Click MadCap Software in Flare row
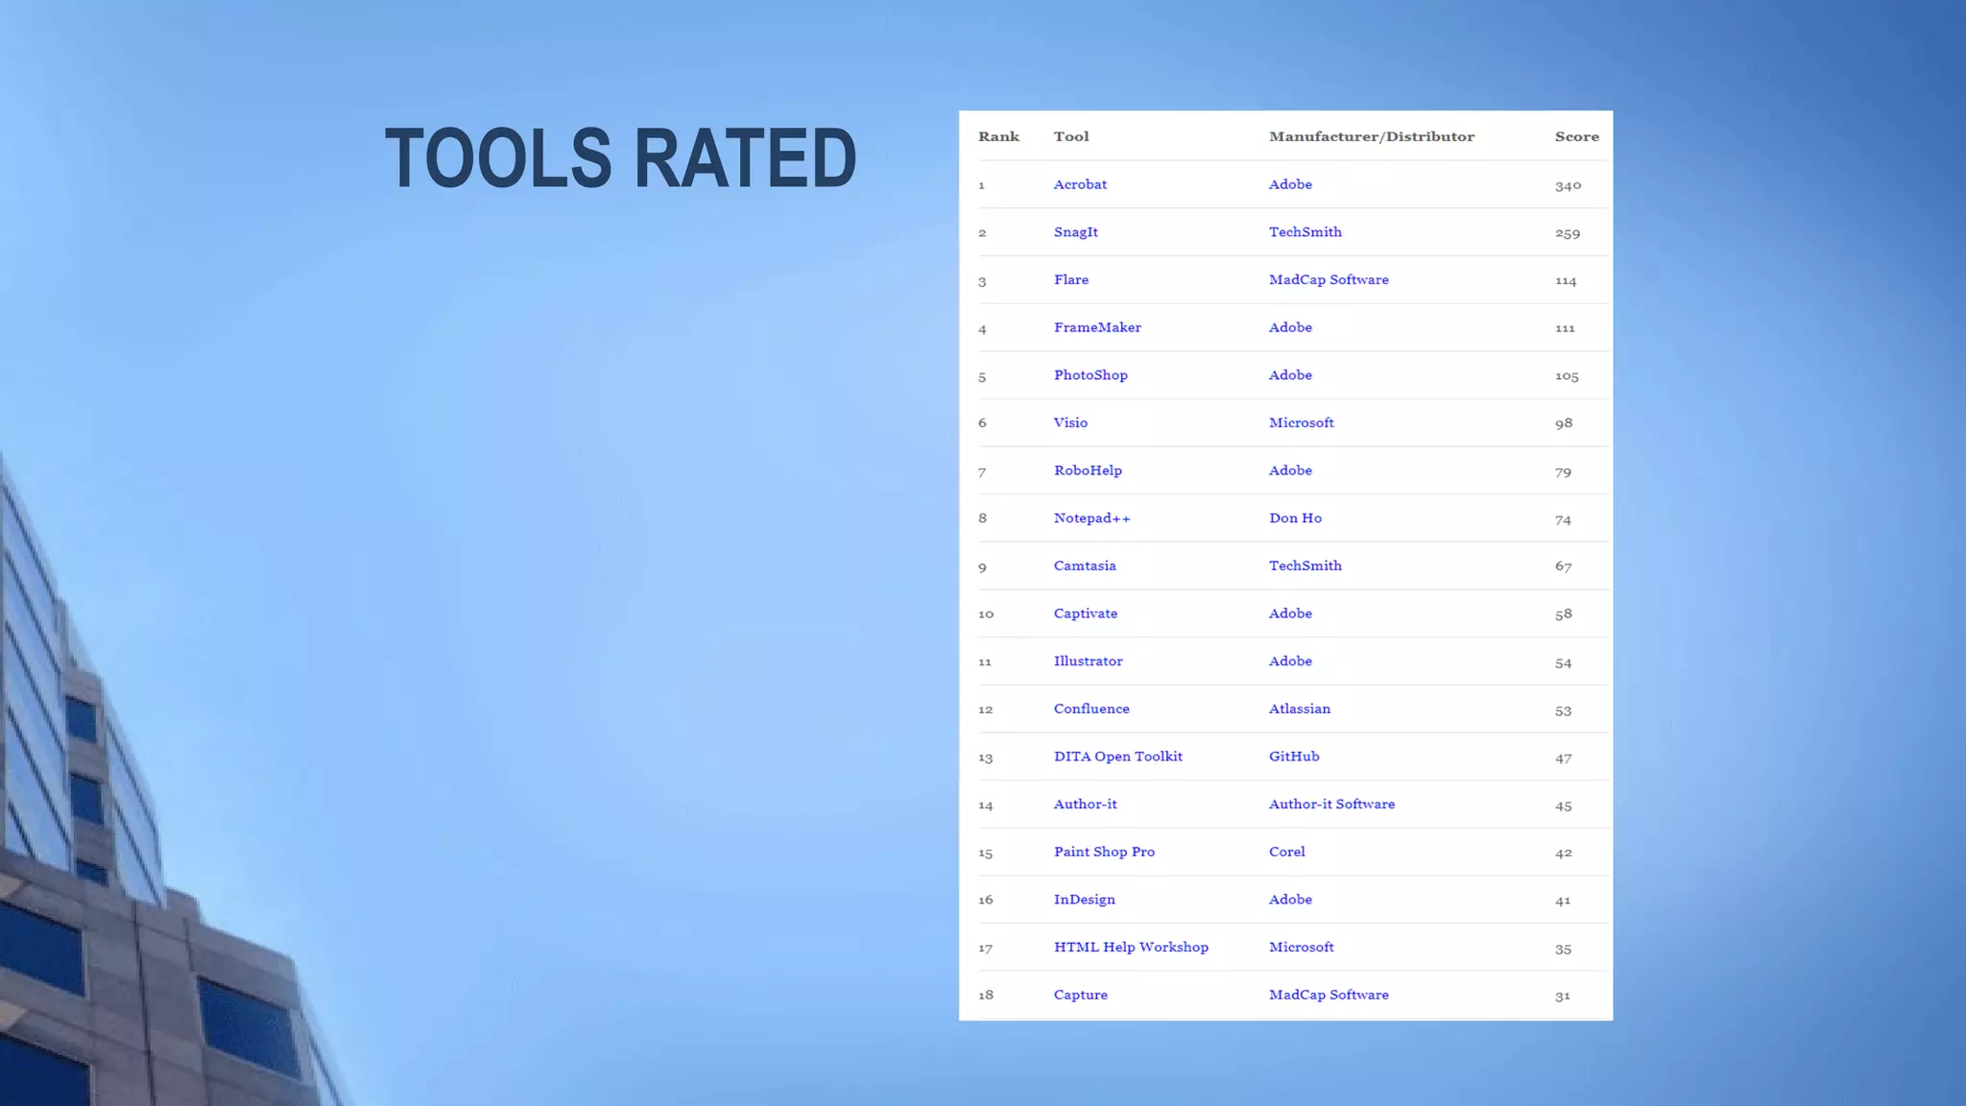1966x1106 pixels. [1329, 279]
